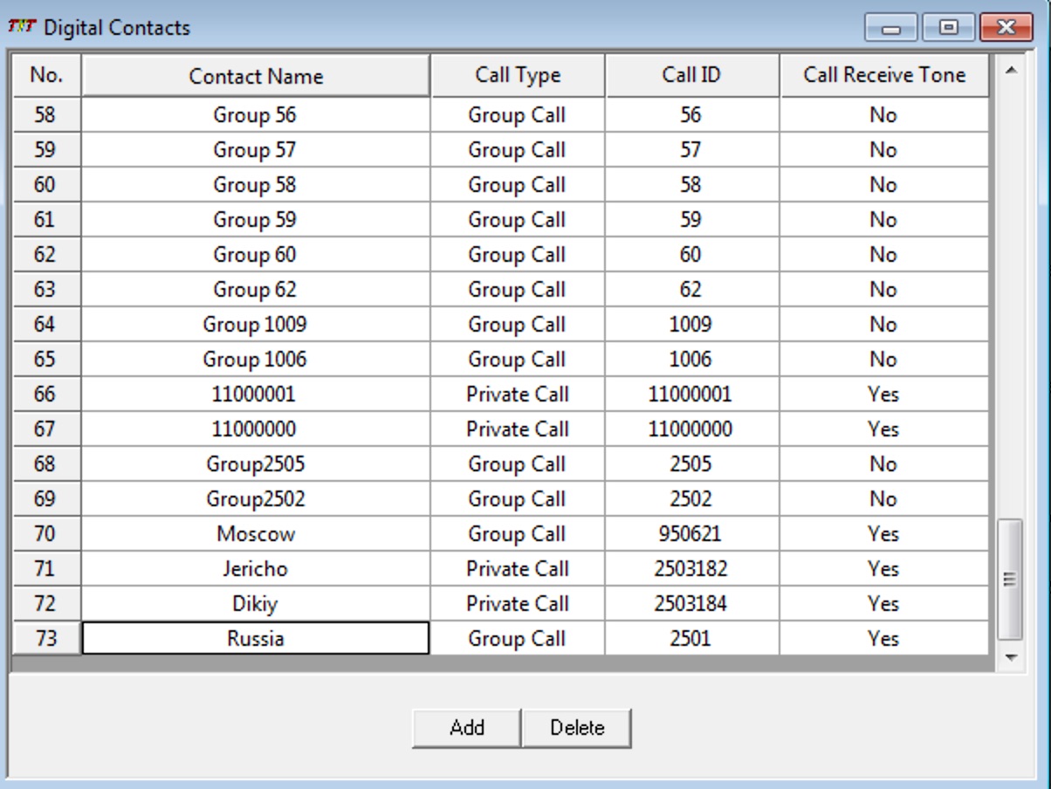This screenshot has width=1051, height=789.
Task: Select the Call ID cell 11000001
Action: point(692,394)
